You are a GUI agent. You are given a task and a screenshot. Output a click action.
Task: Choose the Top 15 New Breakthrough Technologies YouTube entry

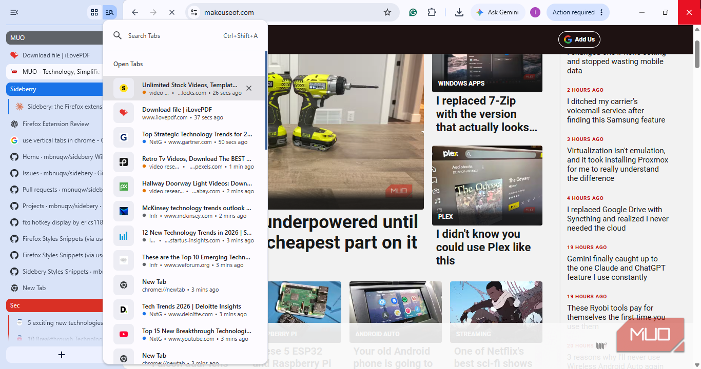185,334
